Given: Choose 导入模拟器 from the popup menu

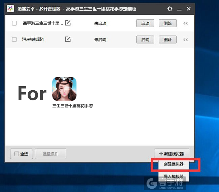Looking at the screenshot, I should pyautogui.click(x=174, y=176).
